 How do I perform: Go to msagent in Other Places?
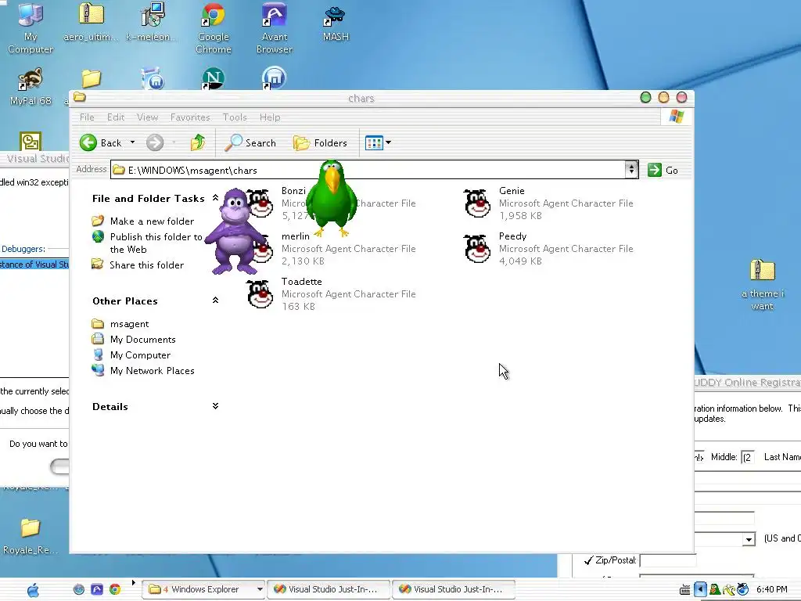point(129,323)
